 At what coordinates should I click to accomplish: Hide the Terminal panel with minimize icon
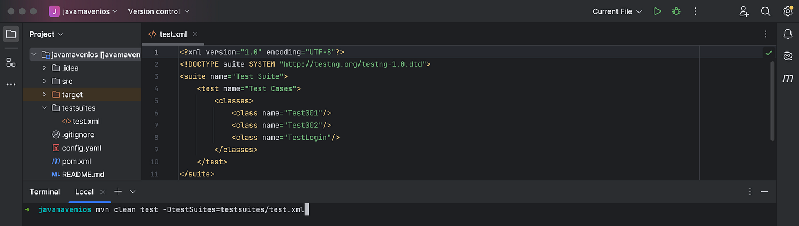click(x=765, y=192)
